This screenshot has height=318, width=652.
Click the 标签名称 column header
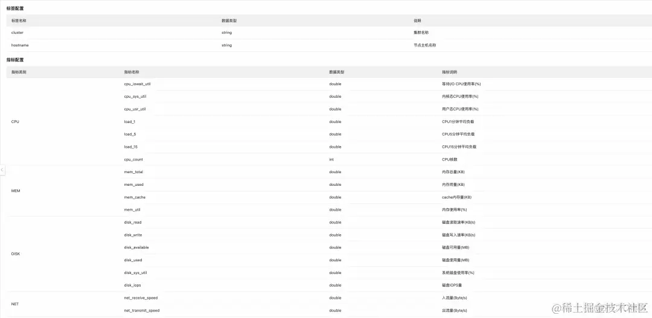tap(19, 21)
